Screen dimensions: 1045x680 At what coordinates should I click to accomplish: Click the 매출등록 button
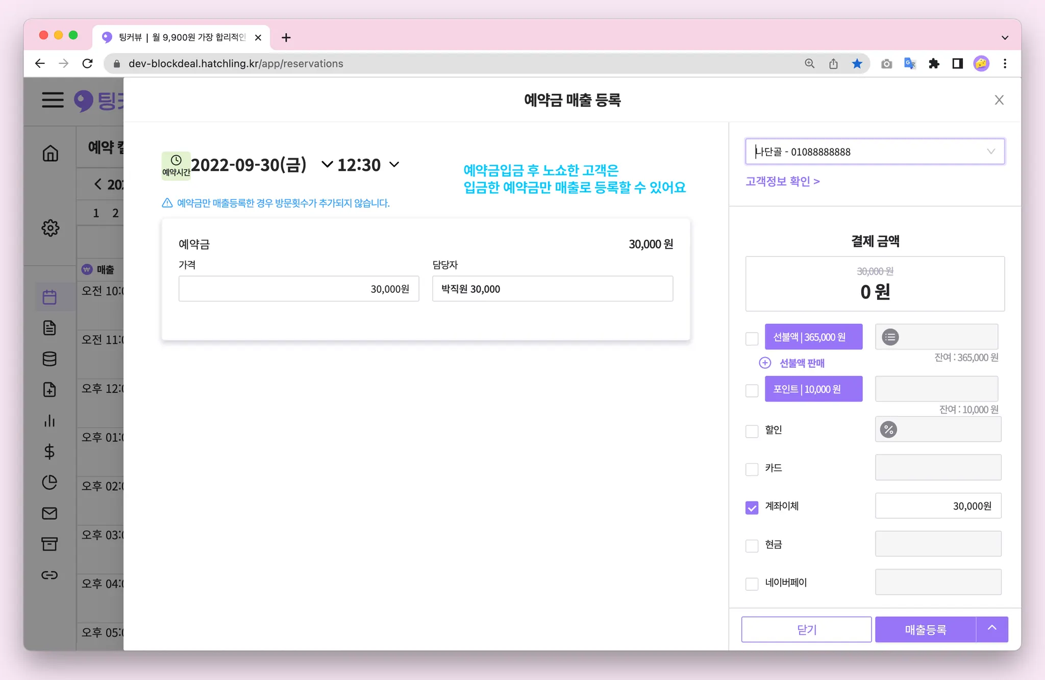pos(925,629)
